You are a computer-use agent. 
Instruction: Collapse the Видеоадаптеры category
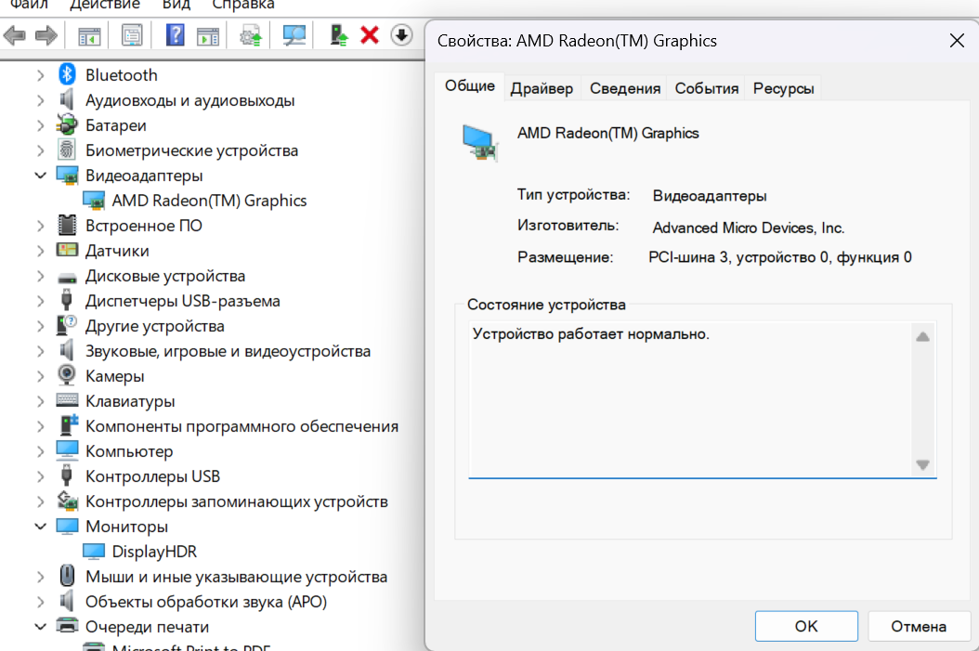(x=41, y=176)
